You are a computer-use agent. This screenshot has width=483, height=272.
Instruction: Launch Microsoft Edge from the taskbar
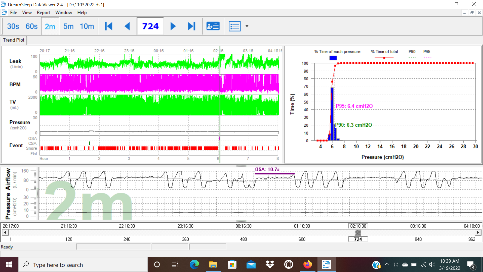194,264
